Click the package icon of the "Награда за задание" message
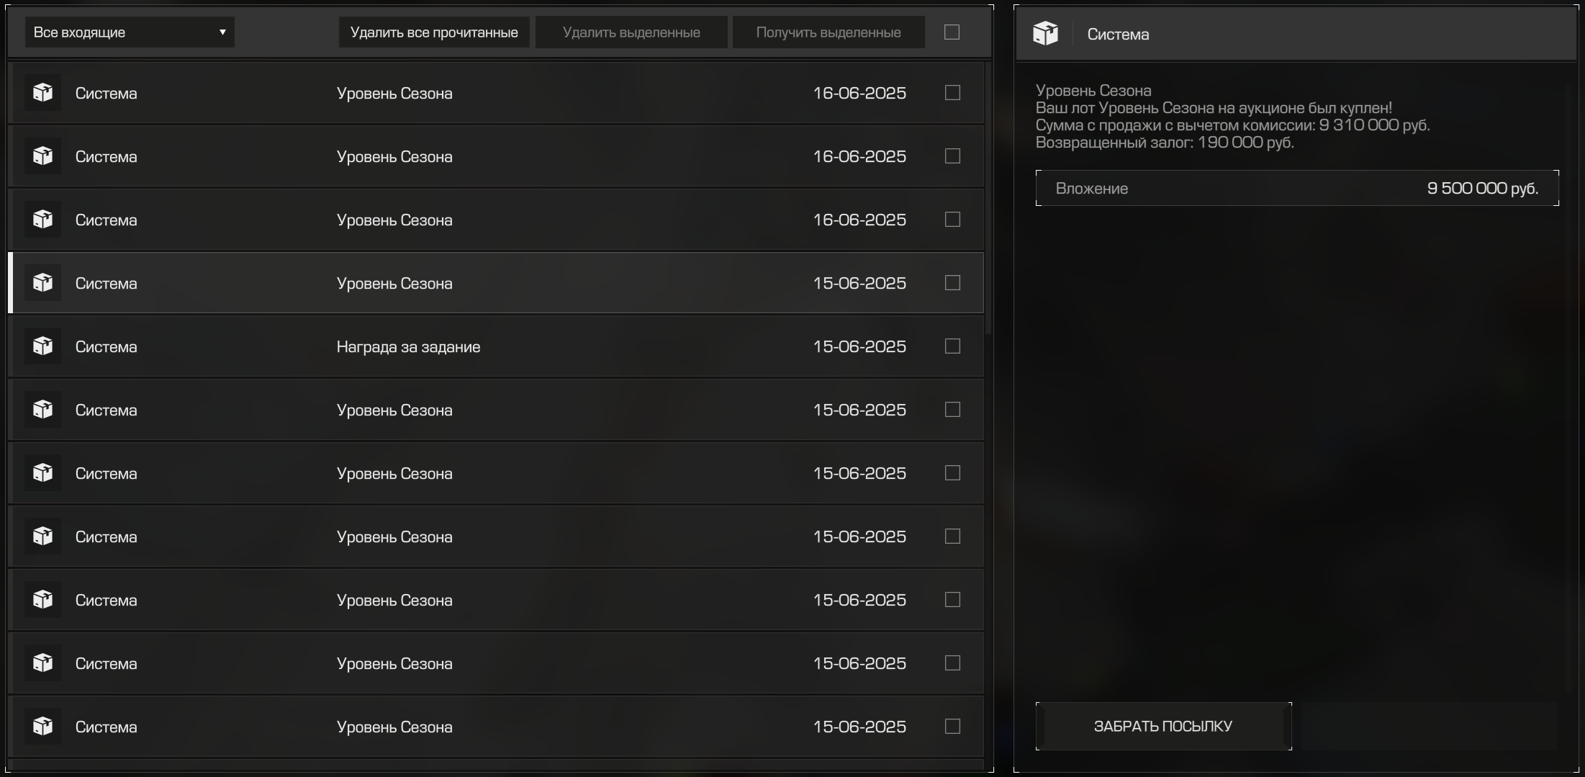 point(42,346)
